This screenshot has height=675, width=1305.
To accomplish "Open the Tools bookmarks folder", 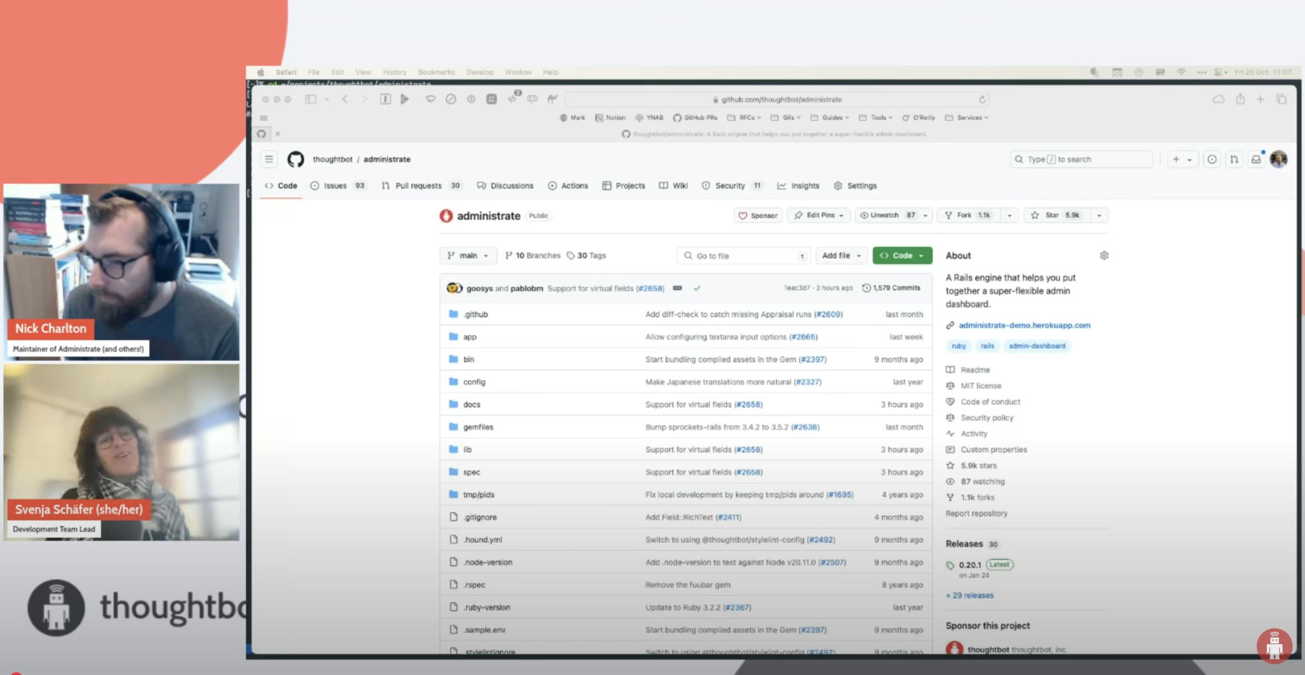I will (x=876, y=118).
